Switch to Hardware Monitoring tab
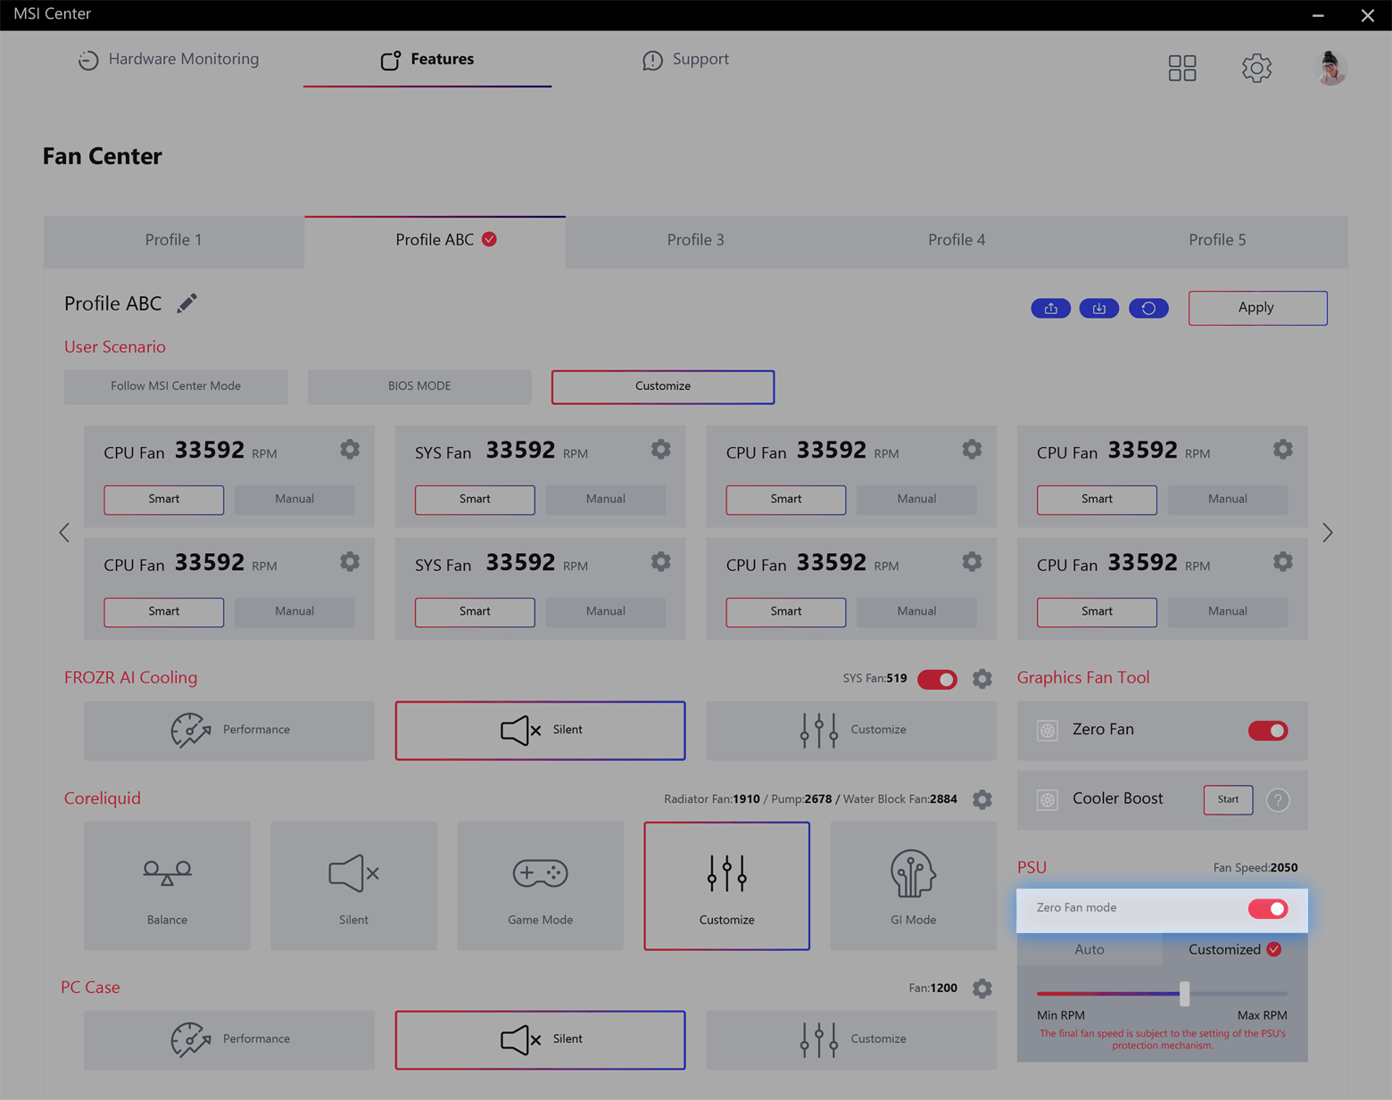 (x=169, y=59)
